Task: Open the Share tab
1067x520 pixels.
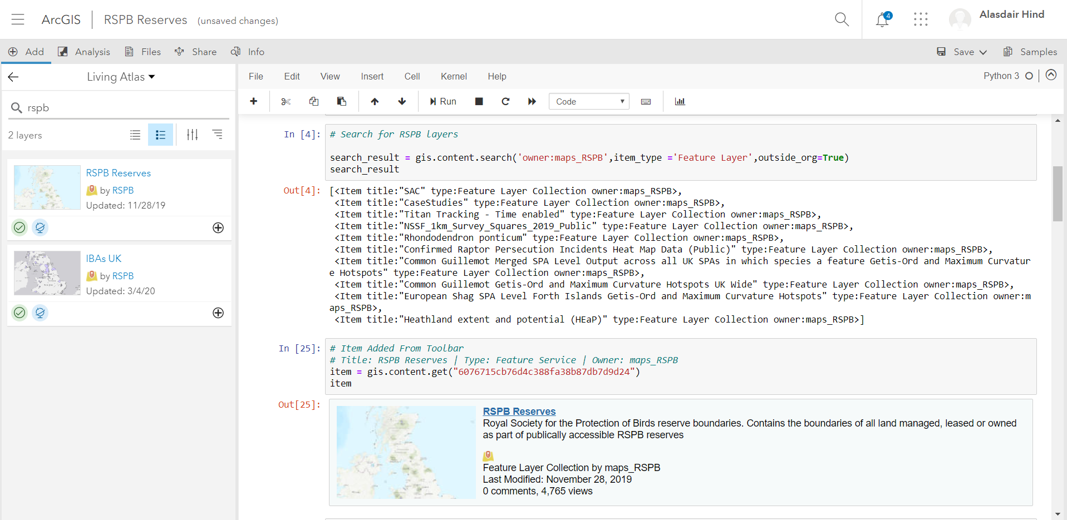Action: 195,52
